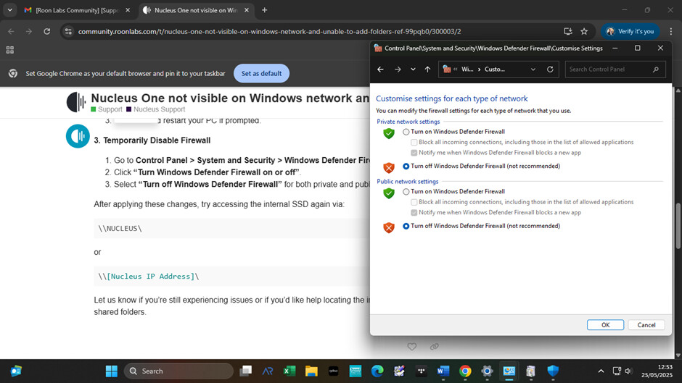Cancel the firewall Customise Settings dialog
The image size is (682, 383).
coord(646,325)
